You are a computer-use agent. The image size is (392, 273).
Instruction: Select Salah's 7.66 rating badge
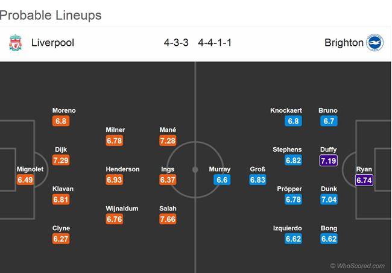click(x=168, y=219)
